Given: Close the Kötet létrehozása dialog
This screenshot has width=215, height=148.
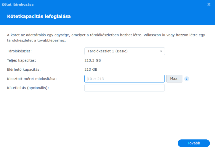Looking at the screenshot, I should [209, 5].
